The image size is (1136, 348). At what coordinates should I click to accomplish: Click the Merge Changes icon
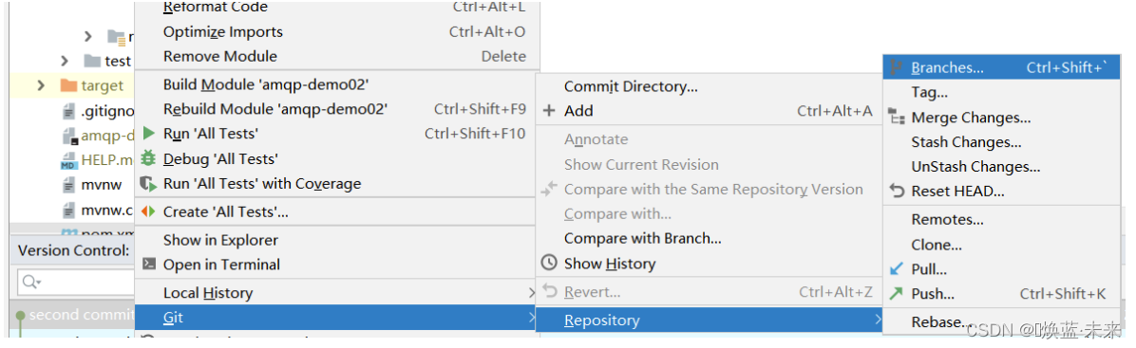click(x=897, y=118)
